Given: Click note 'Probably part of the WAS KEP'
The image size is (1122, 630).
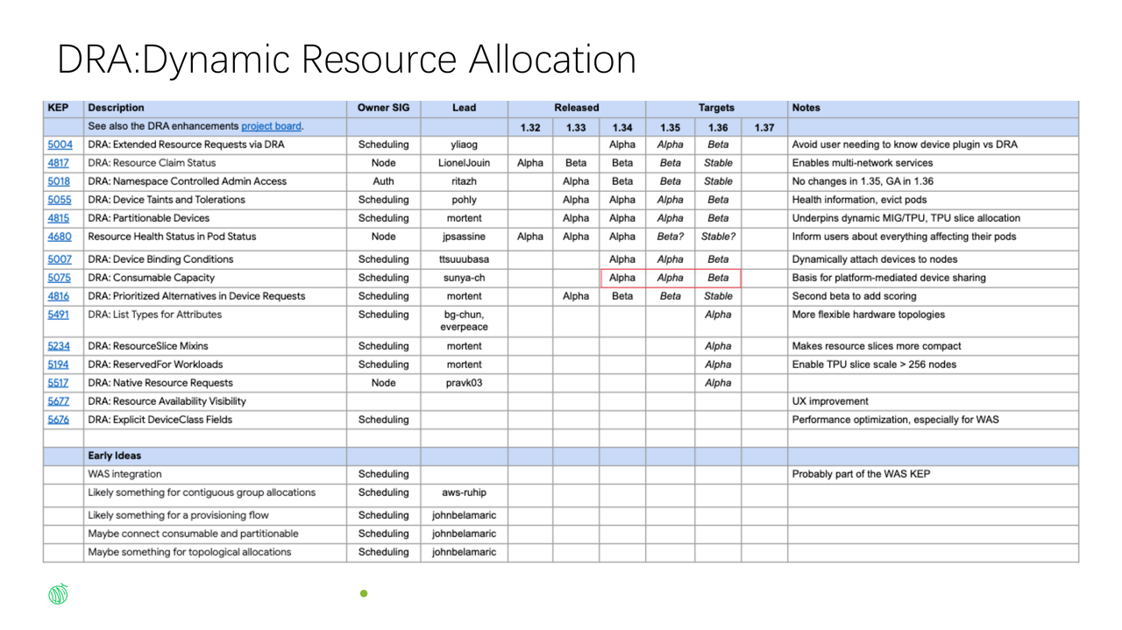Looking at the screenshot, I should (x=861, y=474).
